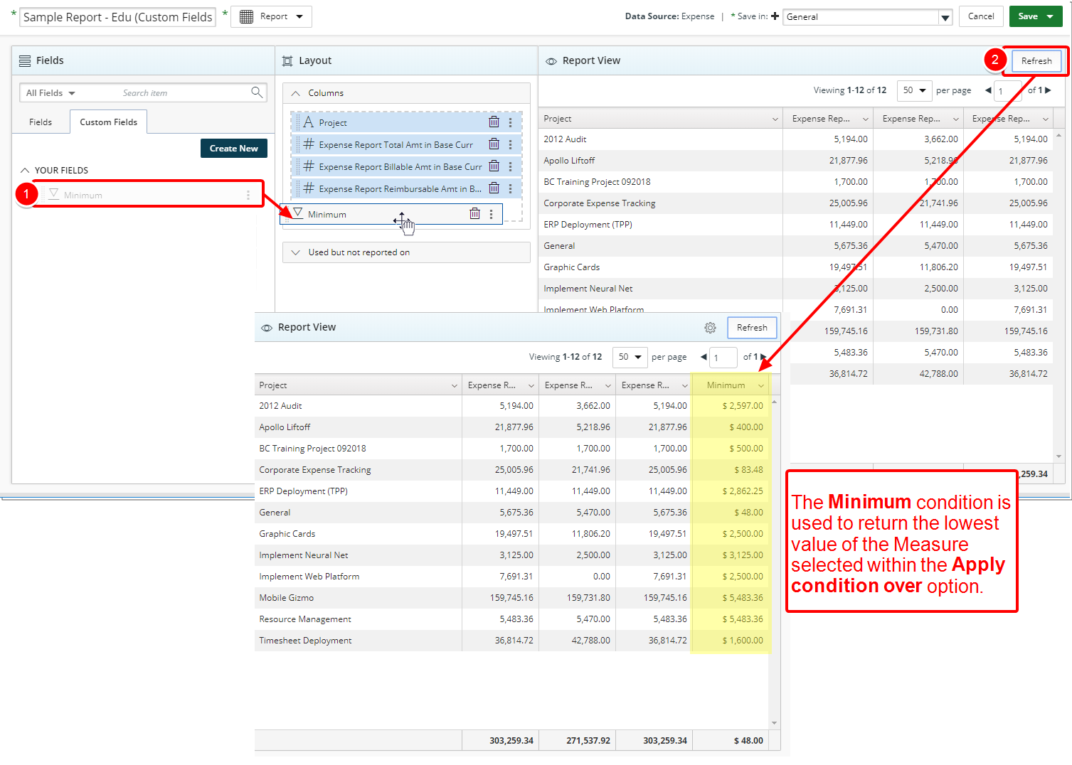The height and width of the screenshot is (765, 1072).
Task: Collapse the YOUR FIELDS group
Action: (x=25, y=171)
